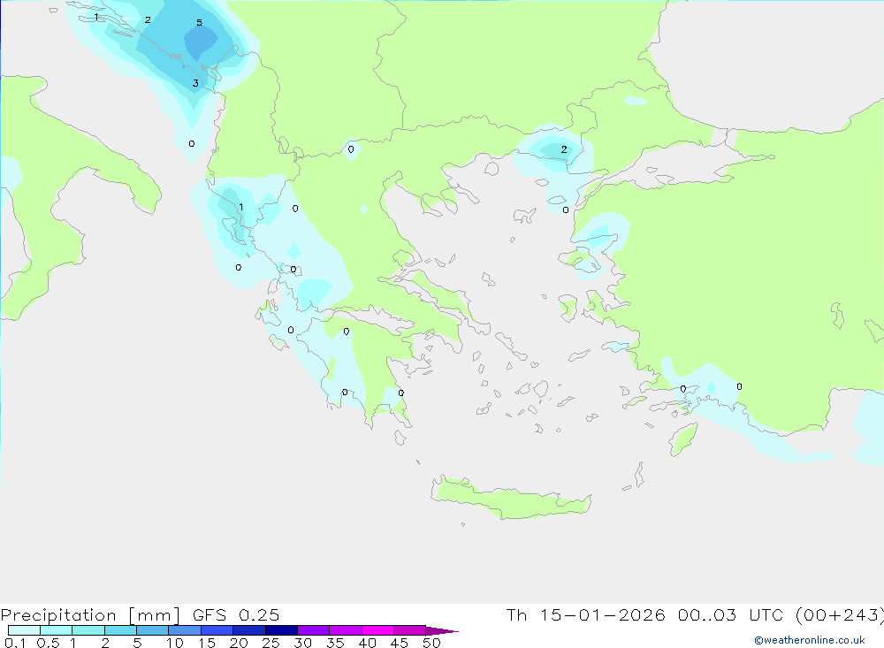Click the 5–10 mm light blue legend swatch
Viewport: 884px width, 648px height.
(x=153, y=630)
